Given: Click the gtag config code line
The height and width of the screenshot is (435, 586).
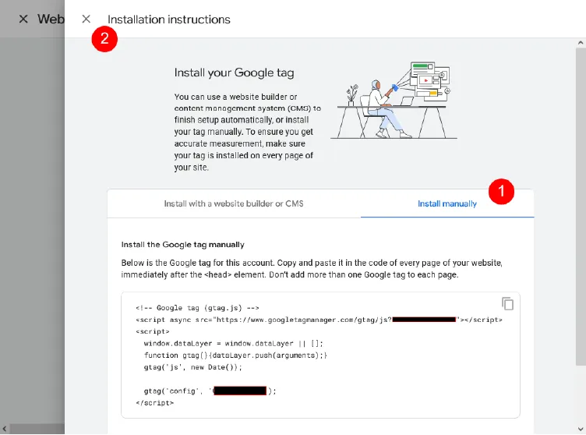Looking at the screenshot, I should [210, 391].
